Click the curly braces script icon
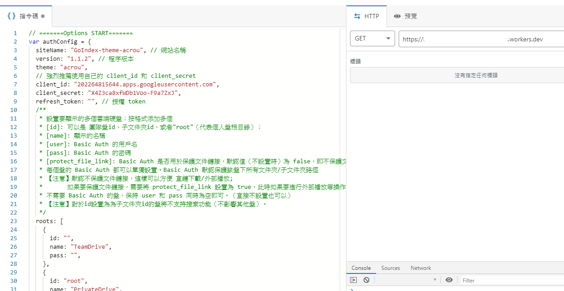The image size is (564, 291). (x=12, y=16)
